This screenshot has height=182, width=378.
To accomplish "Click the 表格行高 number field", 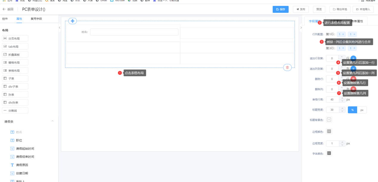I will [332, 99].
